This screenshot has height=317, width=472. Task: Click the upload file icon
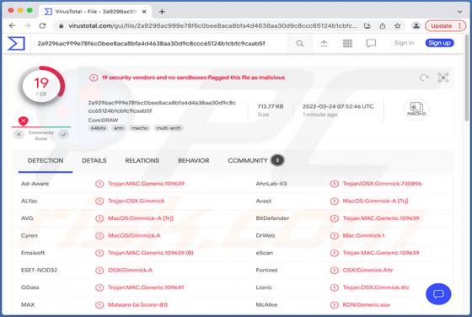pyautogui.click(x=324, y=43)
